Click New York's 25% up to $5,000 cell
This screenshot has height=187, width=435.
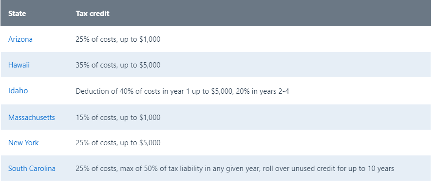coord(118,143)
